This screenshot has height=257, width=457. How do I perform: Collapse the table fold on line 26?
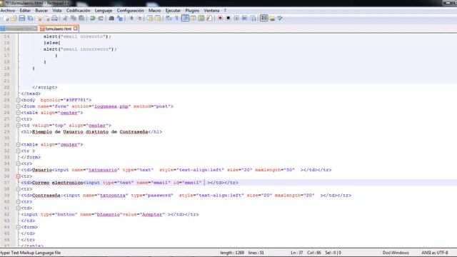[x=19, y=113]
